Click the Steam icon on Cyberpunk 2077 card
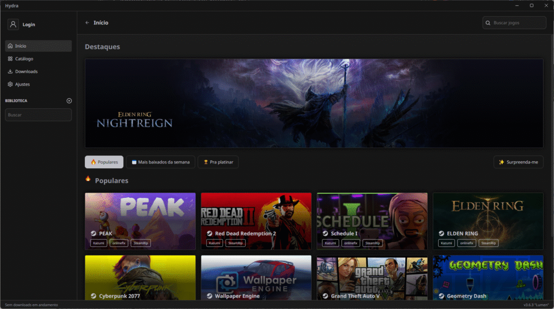Screen dimensions: 554x309 point(94,296)
